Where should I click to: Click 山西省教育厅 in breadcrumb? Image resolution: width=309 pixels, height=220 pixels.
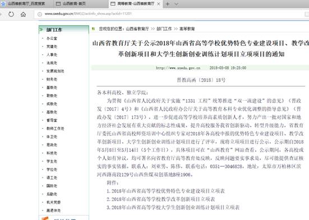(x=137, y=29)
